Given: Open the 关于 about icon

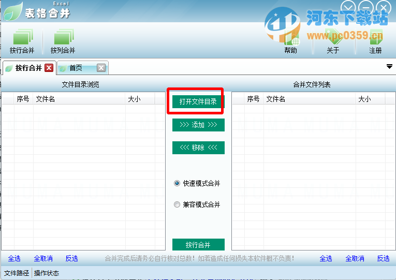Looking at the screenshot, I should tap(333, 41).
